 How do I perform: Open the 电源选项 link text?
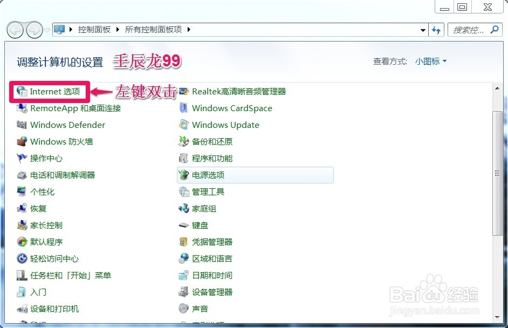tap(208, 175)
